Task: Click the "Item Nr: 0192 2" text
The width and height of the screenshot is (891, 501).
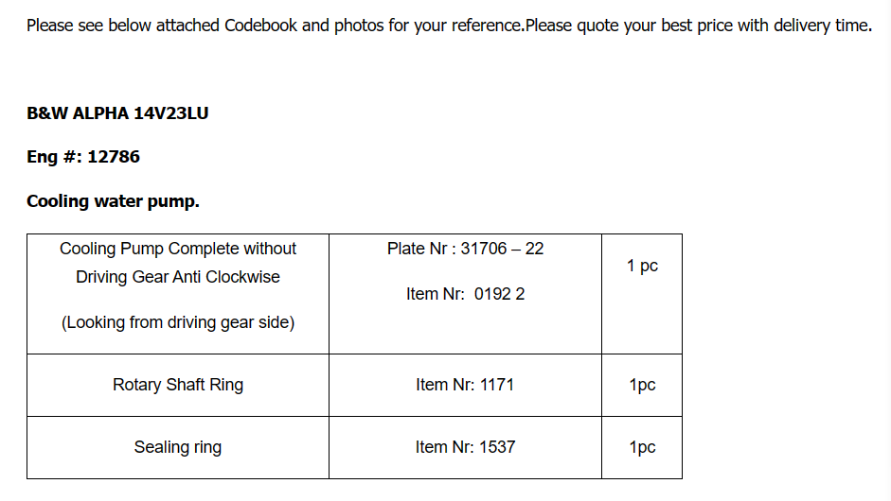Action: click(x=465, y=294)
